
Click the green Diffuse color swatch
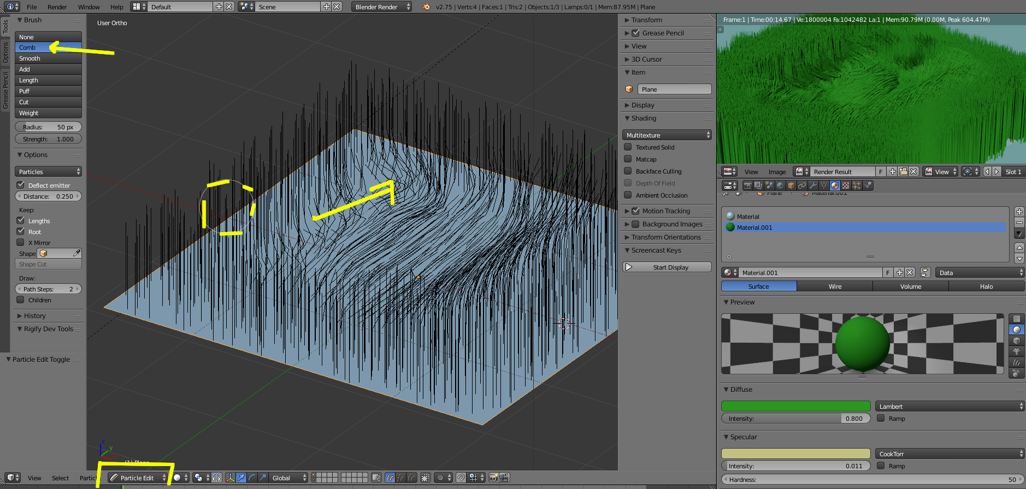[795, 406]
